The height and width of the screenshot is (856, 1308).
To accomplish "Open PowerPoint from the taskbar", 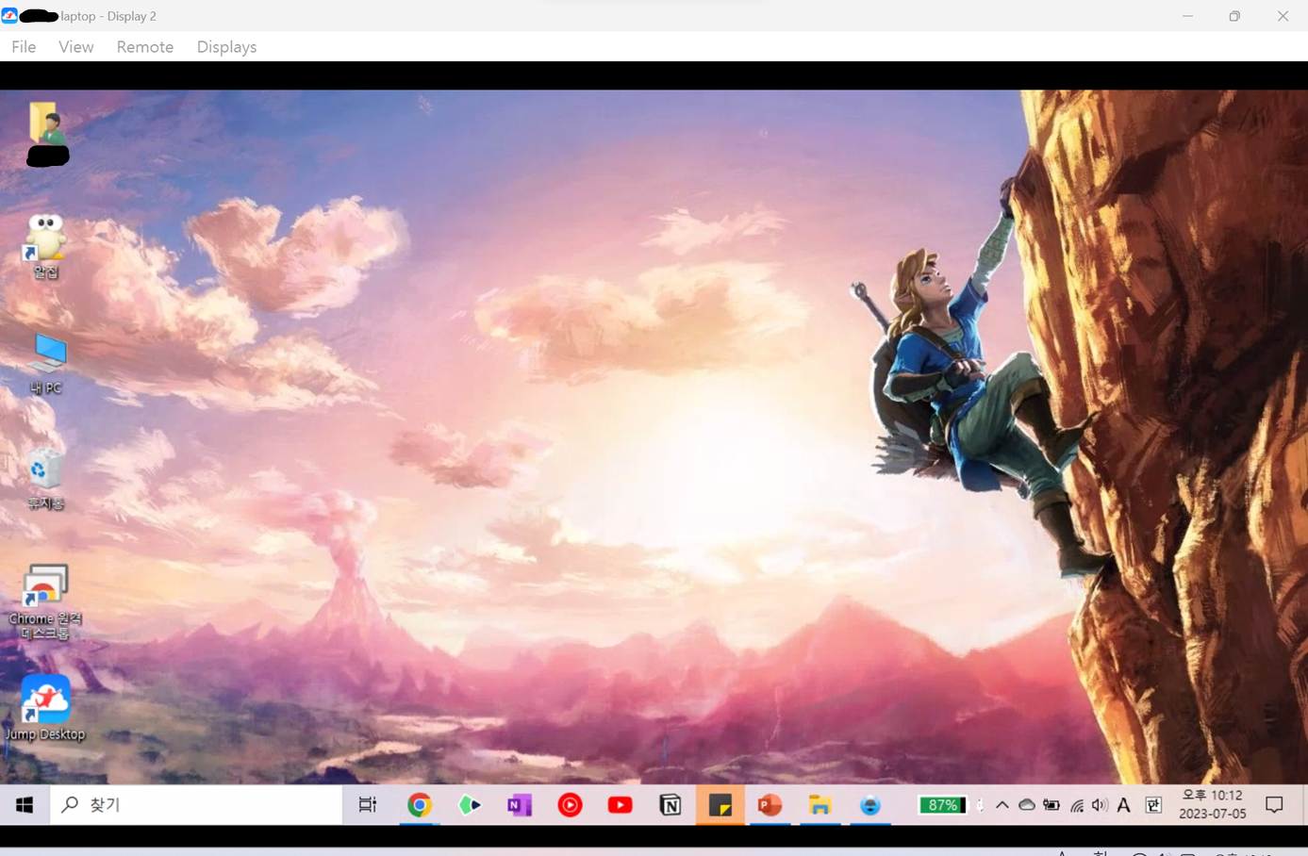I will (x=770, y=805).
